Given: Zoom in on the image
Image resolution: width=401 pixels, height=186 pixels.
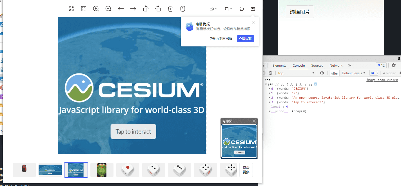Looking at the screenshot, I should 96,9.
